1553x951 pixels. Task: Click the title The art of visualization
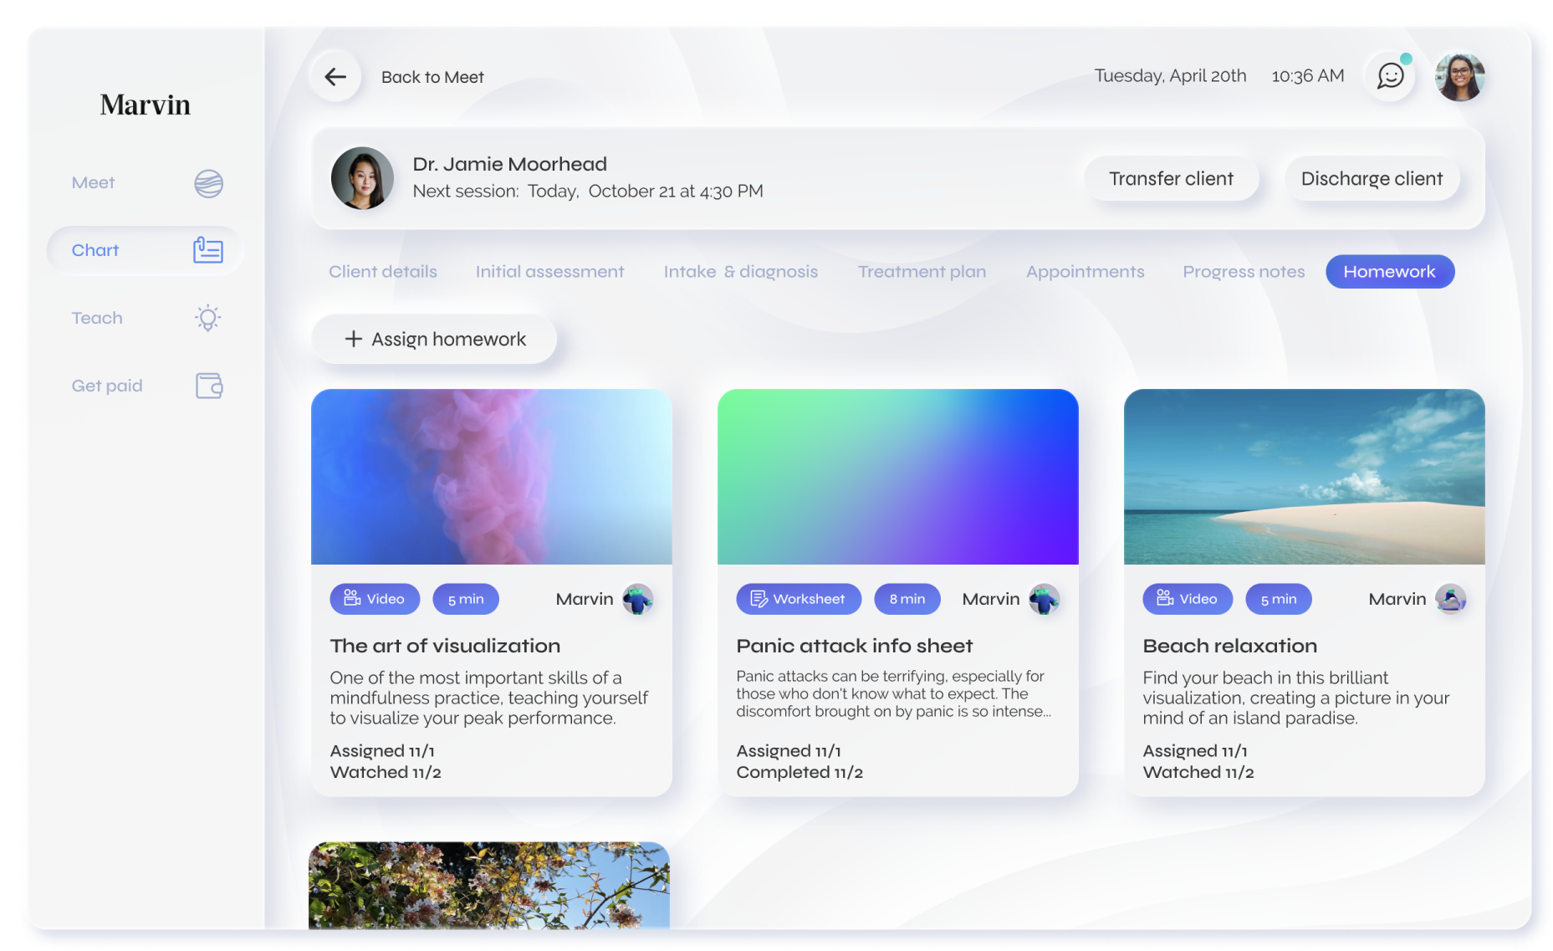(445, 646)
